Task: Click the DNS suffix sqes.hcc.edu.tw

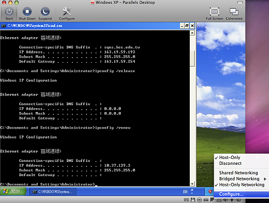Action: 122,47
